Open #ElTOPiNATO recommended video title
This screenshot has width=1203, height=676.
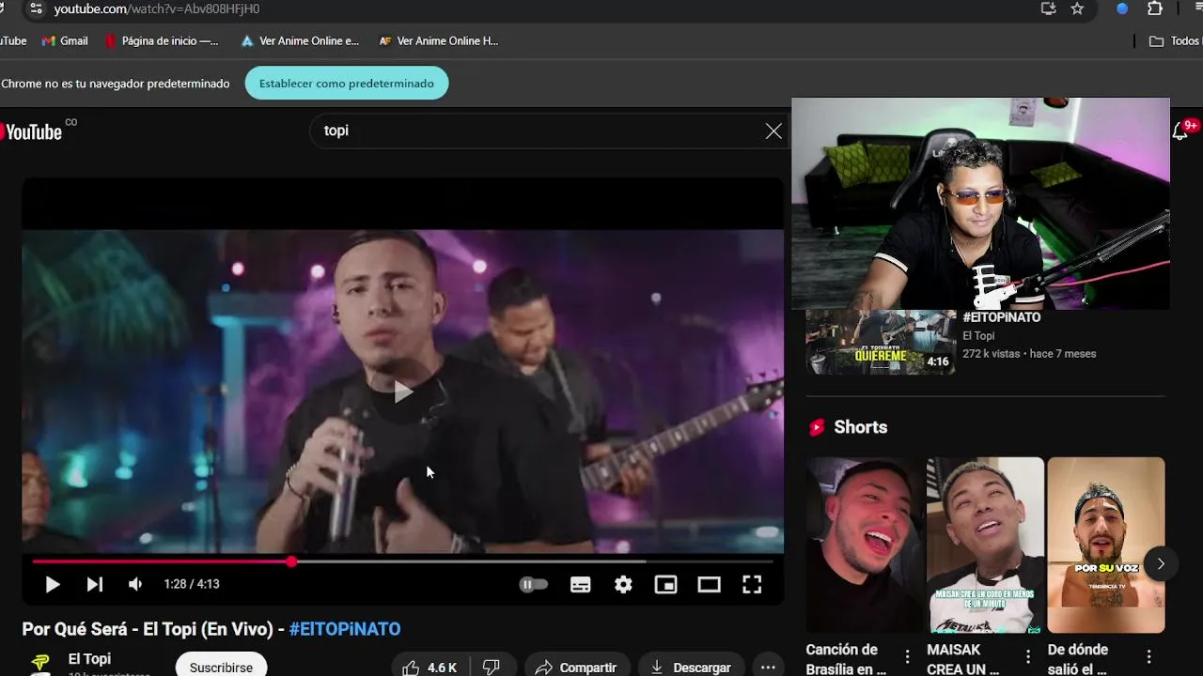[x=1001, y=317]
